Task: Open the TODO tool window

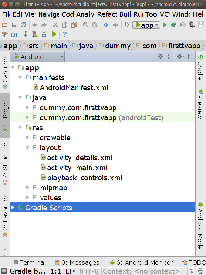Action: tap(194, 262)
